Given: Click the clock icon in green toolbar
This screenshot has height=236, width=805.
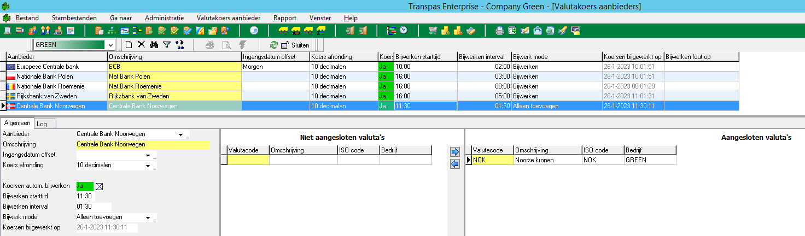Looking at the screenshot, I should click(x=404, y=31).
